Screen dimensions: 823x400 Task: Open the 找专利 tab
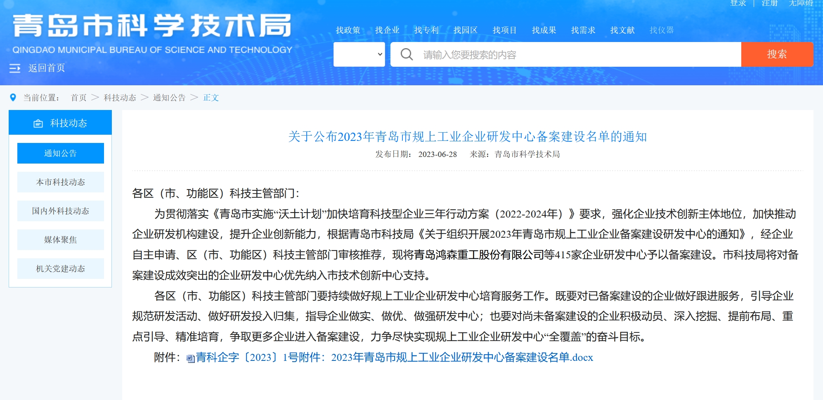pyautogui.click(x=426, y=30)
